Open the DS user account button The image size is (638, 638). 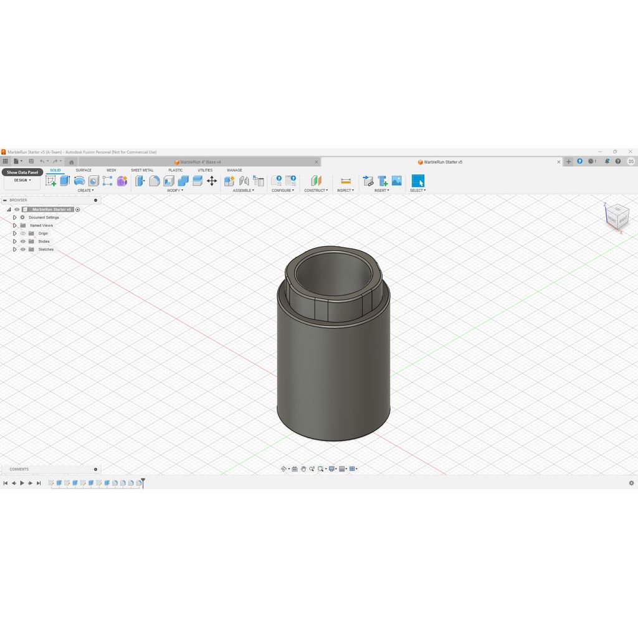pyautogui.click(x=631, y=161)
